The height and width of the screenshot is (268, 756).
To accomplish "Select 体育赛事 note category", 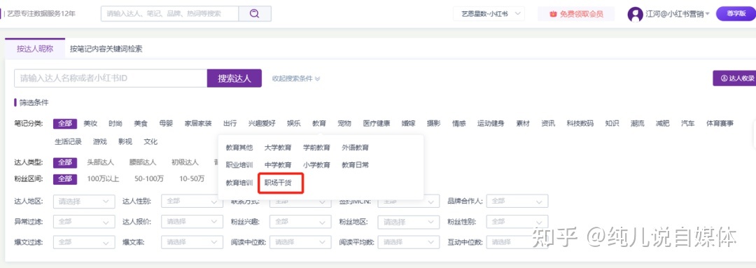I will pos(720,123).
